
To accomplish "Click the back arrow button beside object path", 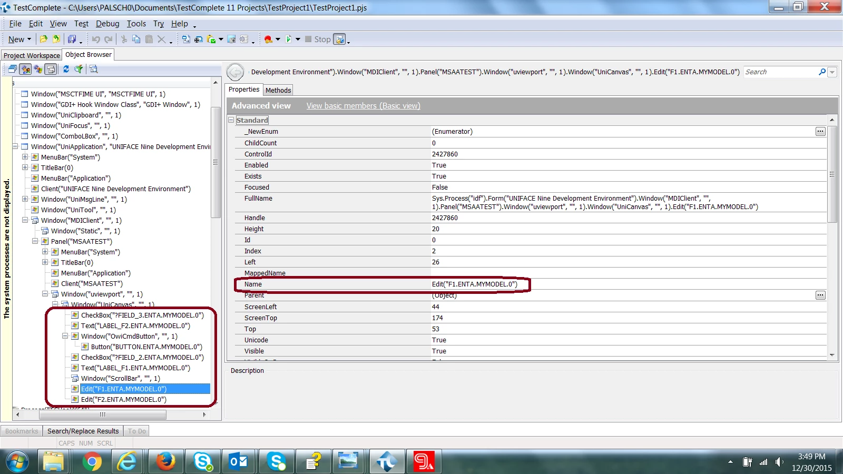I will point(235,72).
